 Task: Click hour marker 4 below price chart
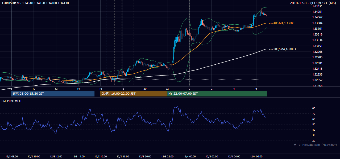click(x=234, y=89)
